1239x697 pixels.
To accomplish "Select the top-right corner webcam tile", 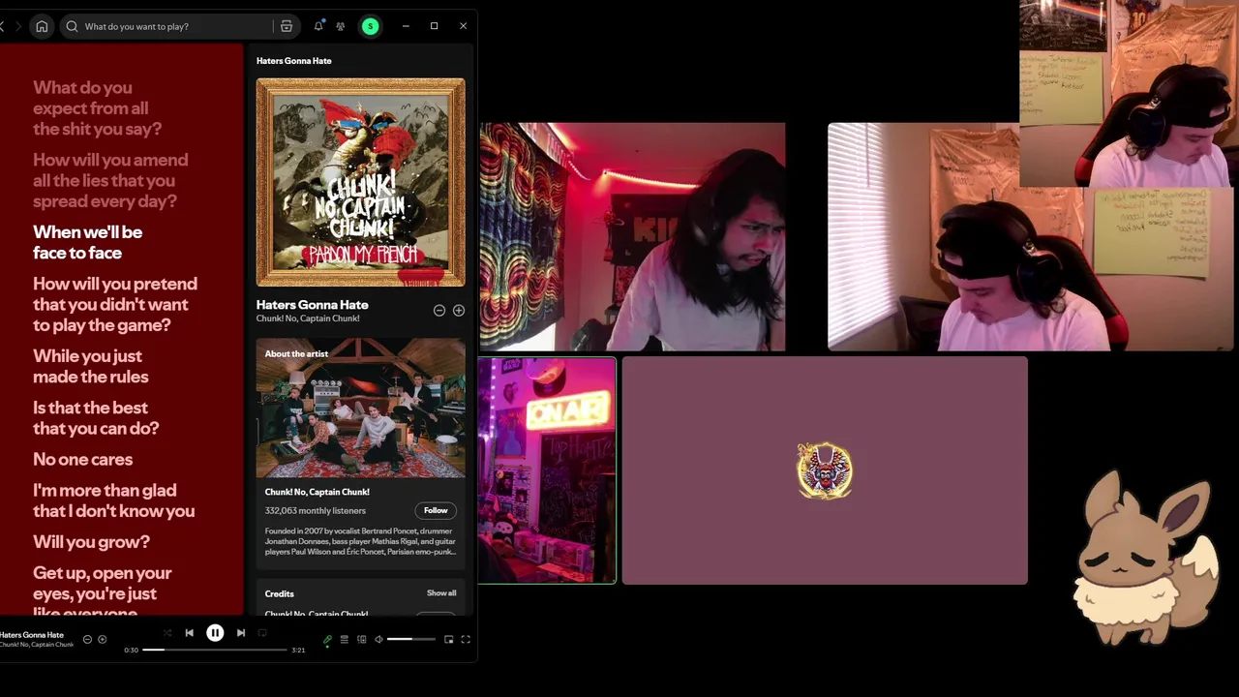I will (1129, 93).
